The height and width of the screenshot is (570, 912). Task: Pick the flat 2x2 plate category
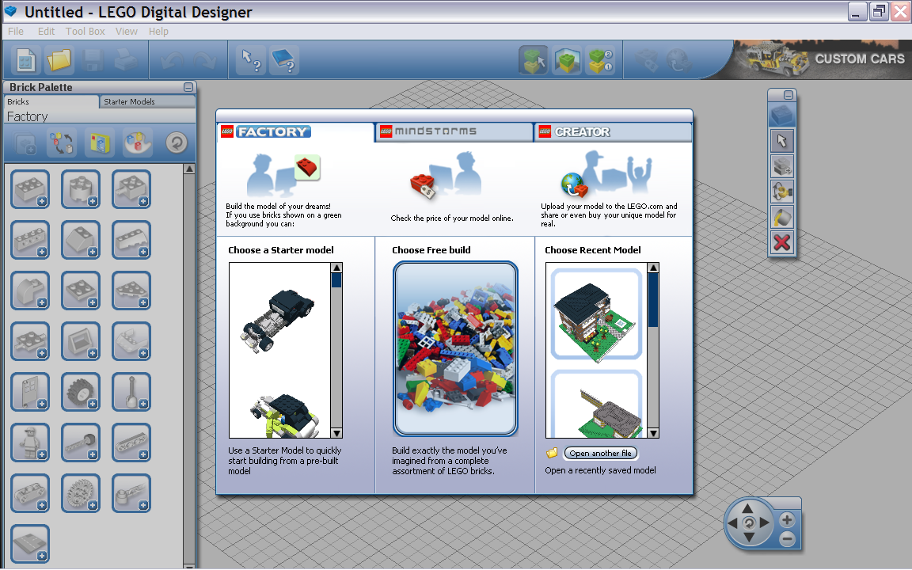(81, 291)
